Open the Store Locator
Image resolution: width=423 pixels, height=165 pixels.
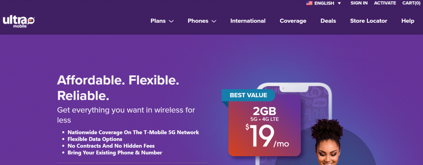(x=368, y=21)
